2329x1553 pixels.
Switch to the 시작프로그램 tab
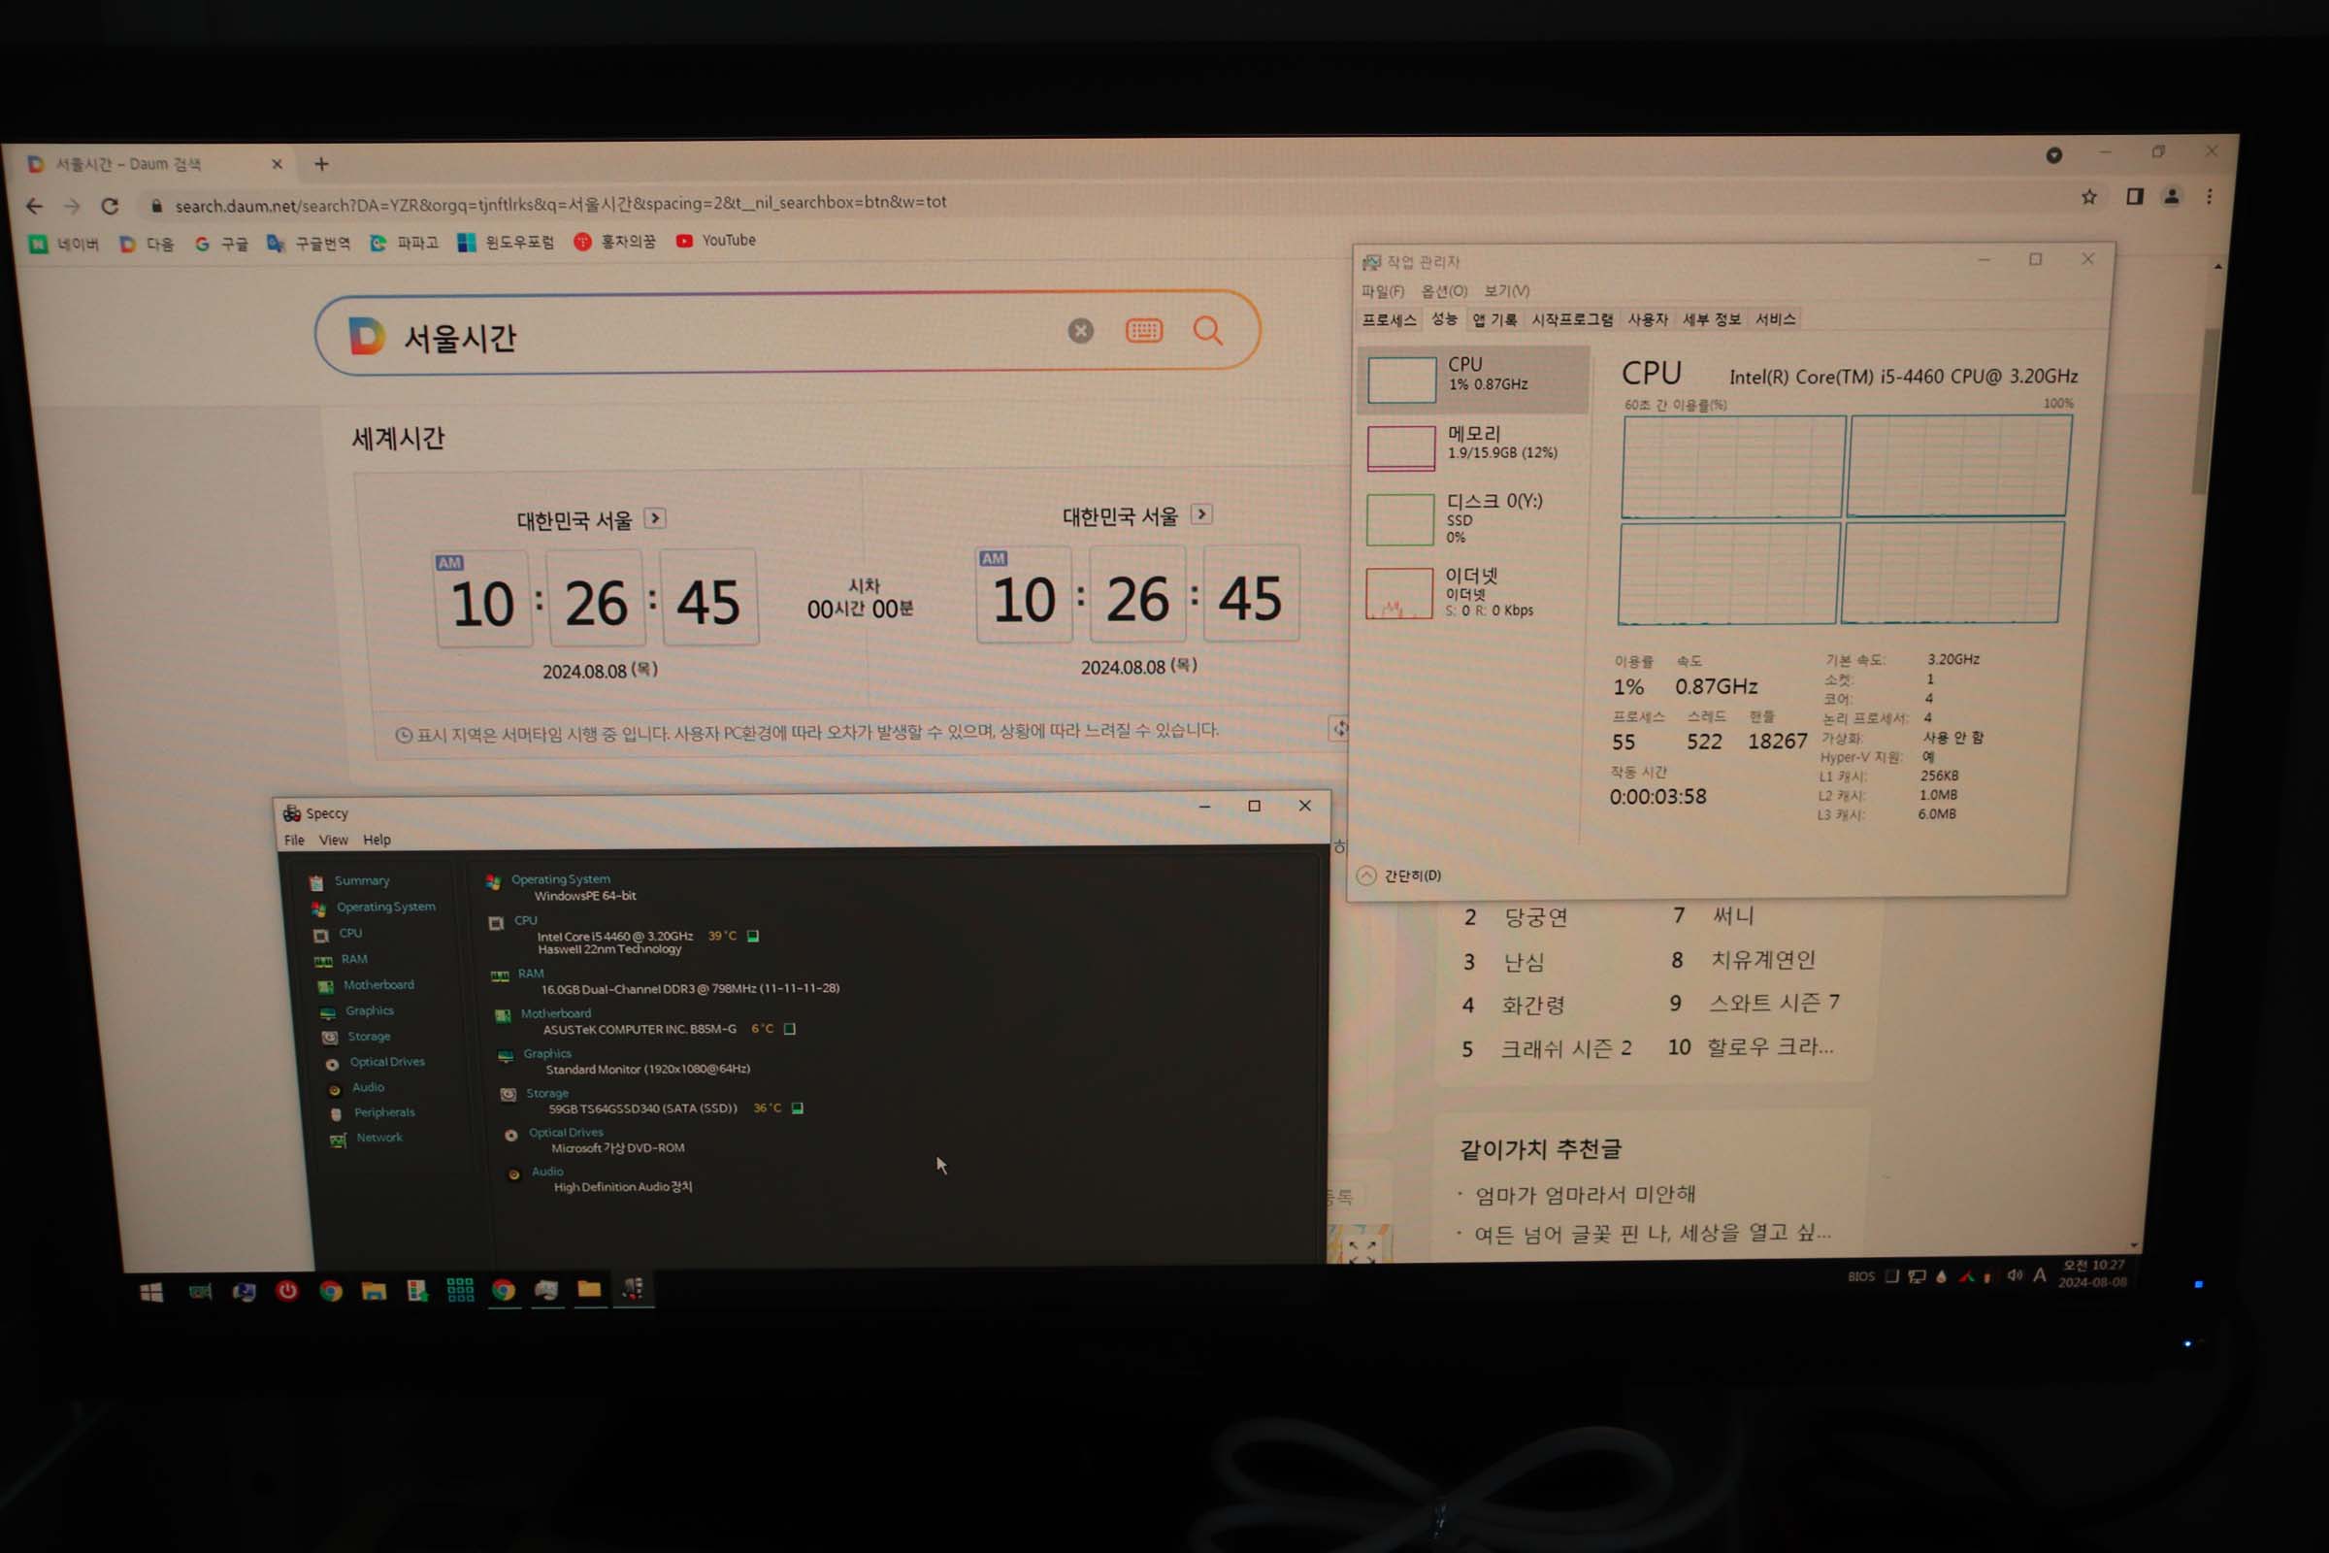1572,319
